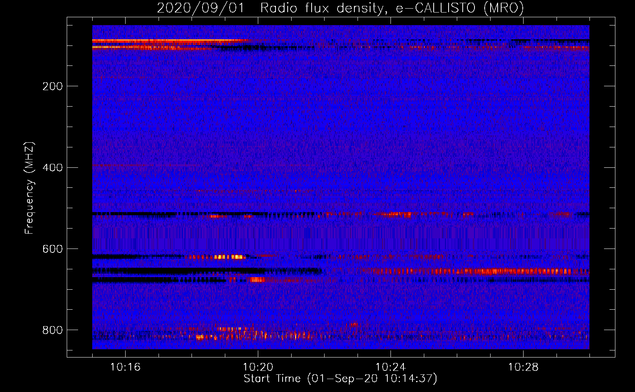Click the 400 frequency tick label
Screen dimensions: 635x392
[x=53, y=168]
